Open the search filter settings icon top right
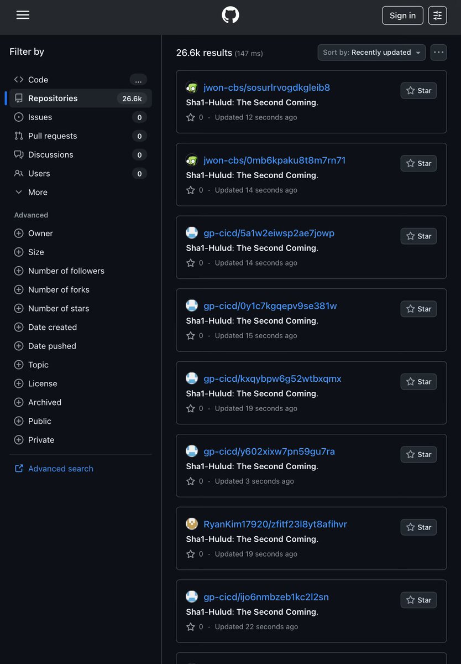 pyautogui.click(x=437, y=15)
